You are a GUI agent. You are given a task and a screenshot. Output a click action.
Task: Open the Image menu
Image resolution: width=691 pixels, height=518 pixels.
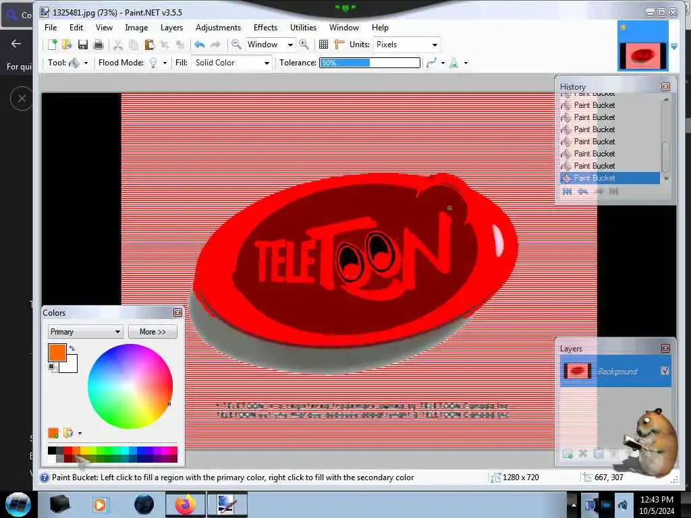point(136,27)
